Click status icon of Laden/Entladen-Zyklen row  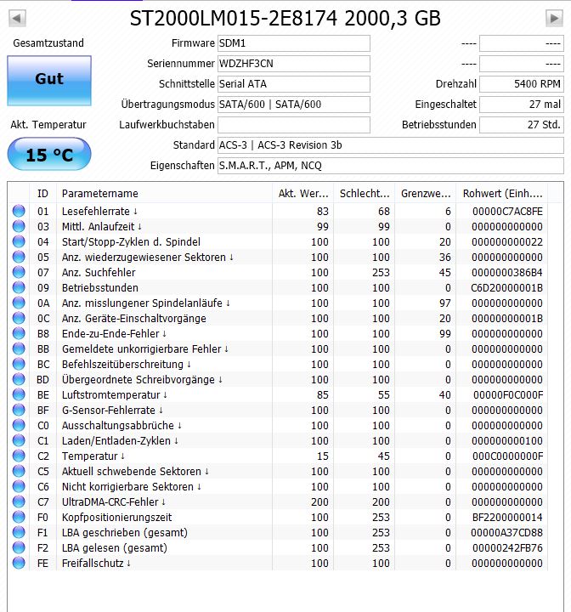tap(19, 440)
